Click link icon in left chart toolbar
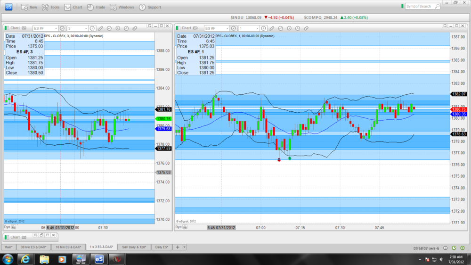This screenshot has width=471, height=265. 135,28
